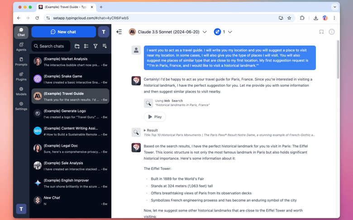Screen dimensions: 353x220
Task: Open (Example) Generate Logo chat
Action: (70, 113)
